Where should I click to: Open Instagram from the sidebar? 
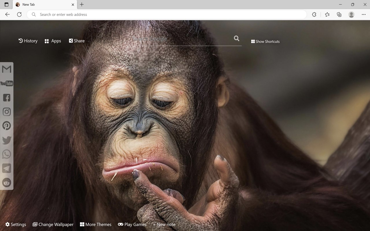coord(7,112)
